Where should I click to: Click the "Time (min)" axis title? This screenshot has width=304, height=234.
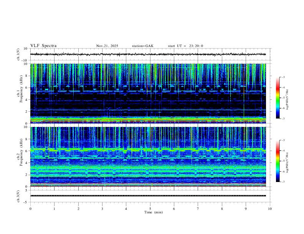click(154, 212)
